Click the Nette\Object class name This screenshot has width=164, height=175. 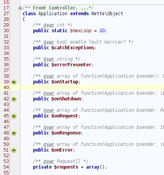click(107, 14)
